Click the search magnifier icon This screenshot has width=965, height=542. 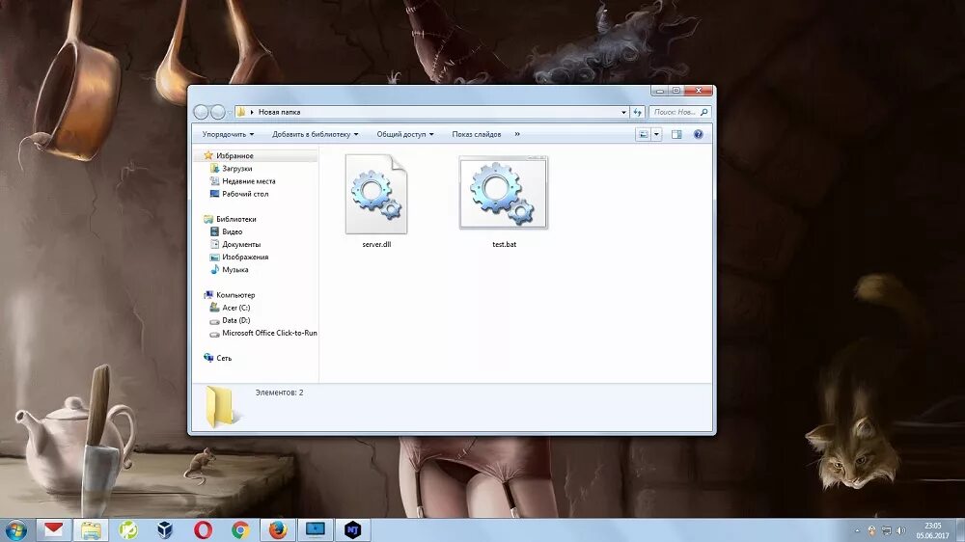pyautogui.click(x=704, y=112)
